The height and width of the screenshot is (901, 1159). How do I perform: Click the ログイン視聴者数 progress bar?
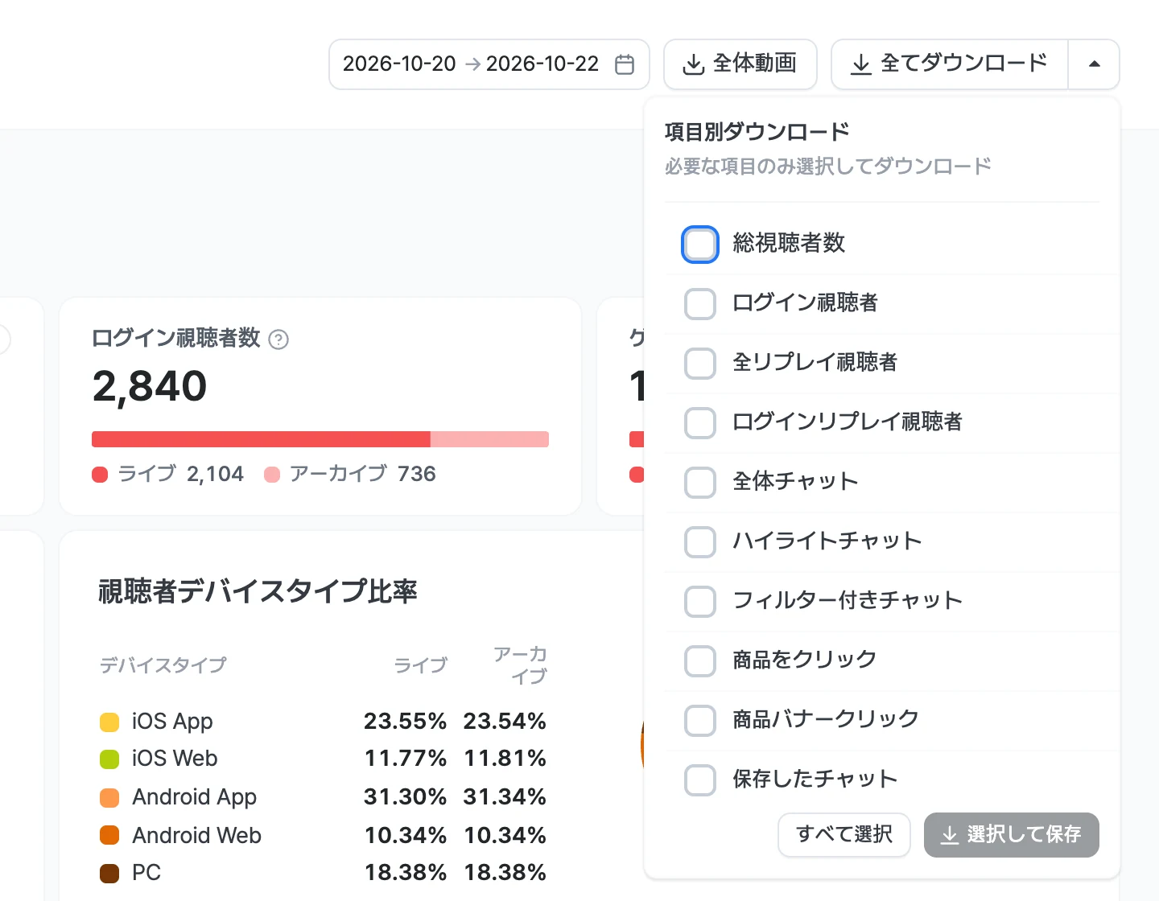click(320, 439)
